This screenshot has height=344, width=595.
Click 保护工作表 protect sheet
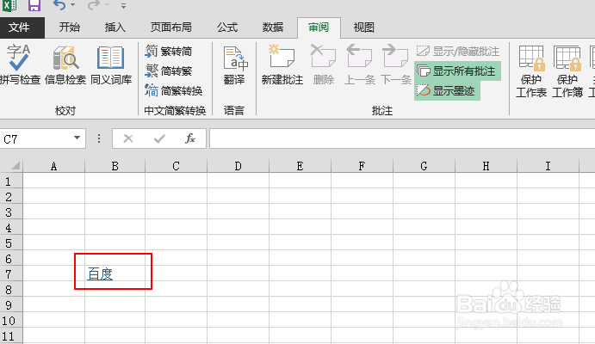[531, 71]
